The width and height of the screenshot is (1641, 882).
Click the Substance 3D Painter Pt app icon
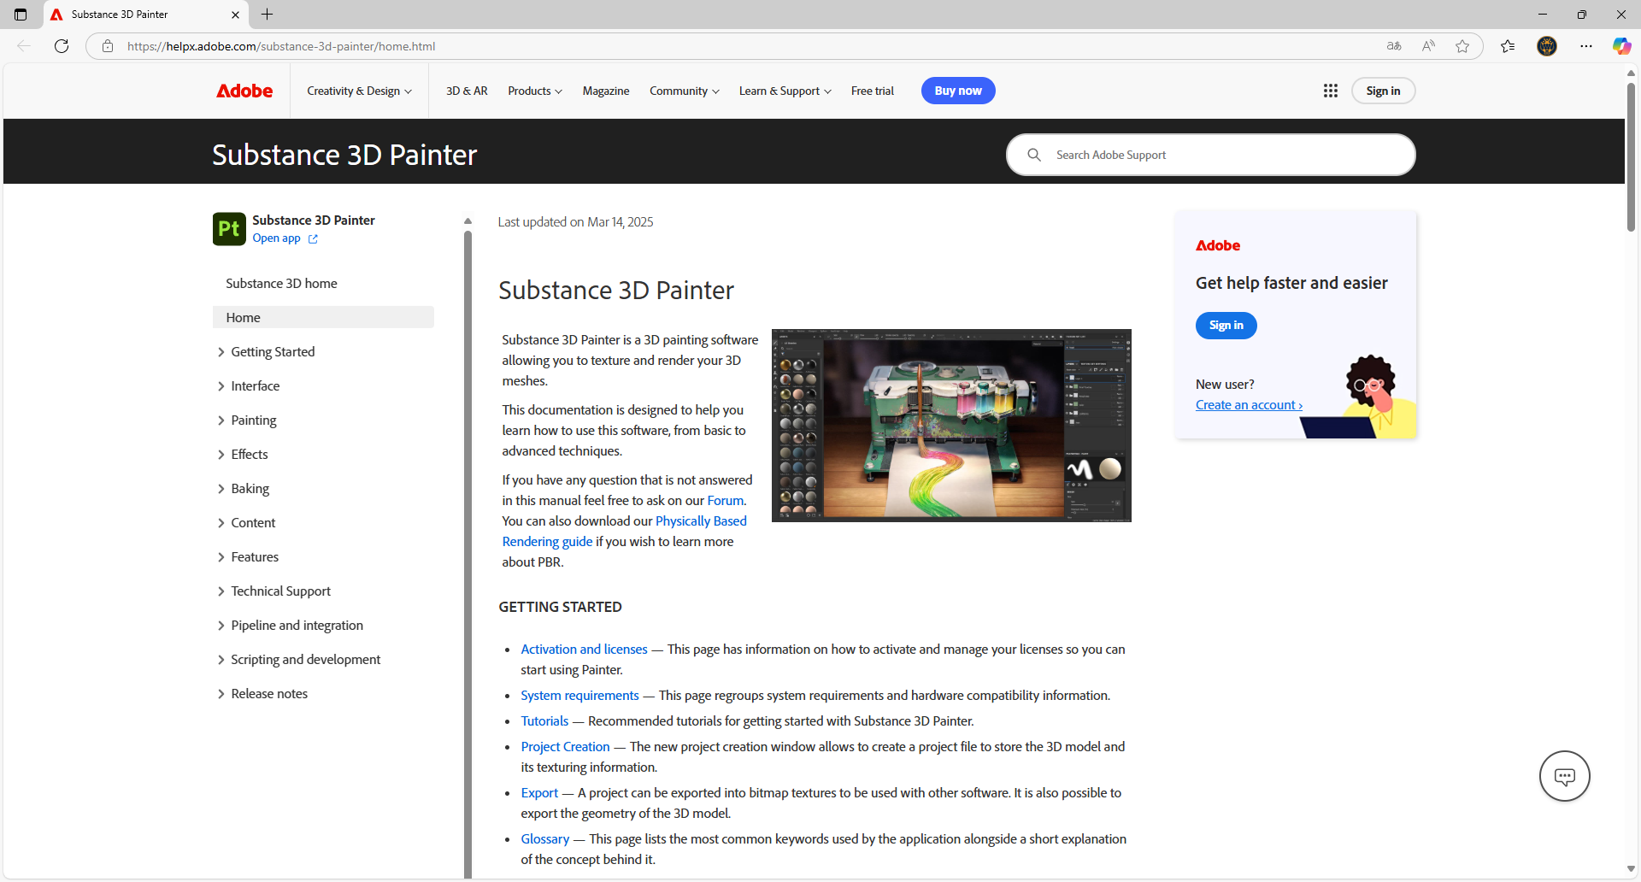coord(229,229)
